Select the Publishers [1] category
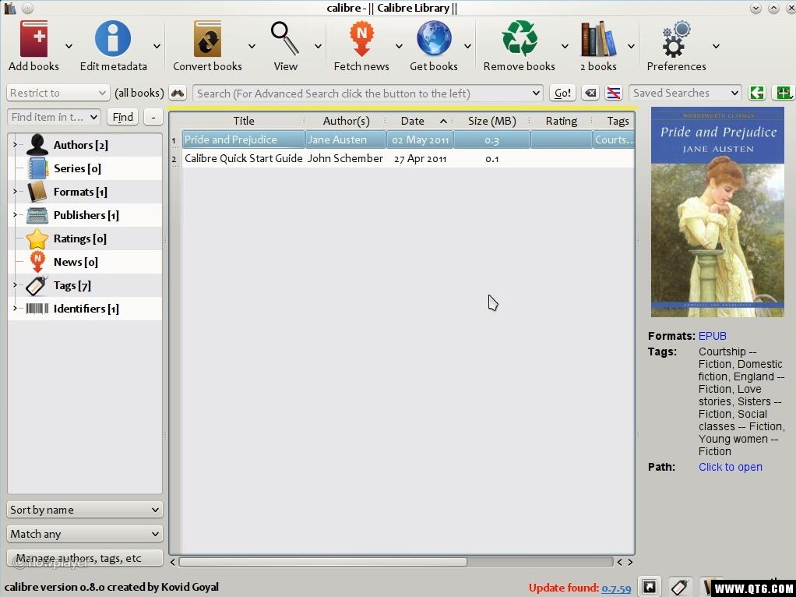The width and height of the screenshot is (796, 597). [x=85, y=215]
